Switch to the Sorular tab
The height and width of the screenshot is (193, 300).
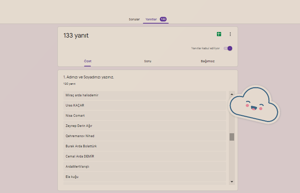coord(134,19)
